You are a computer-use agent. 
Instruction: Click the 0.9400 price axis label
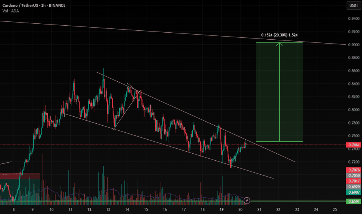point(354,19)
